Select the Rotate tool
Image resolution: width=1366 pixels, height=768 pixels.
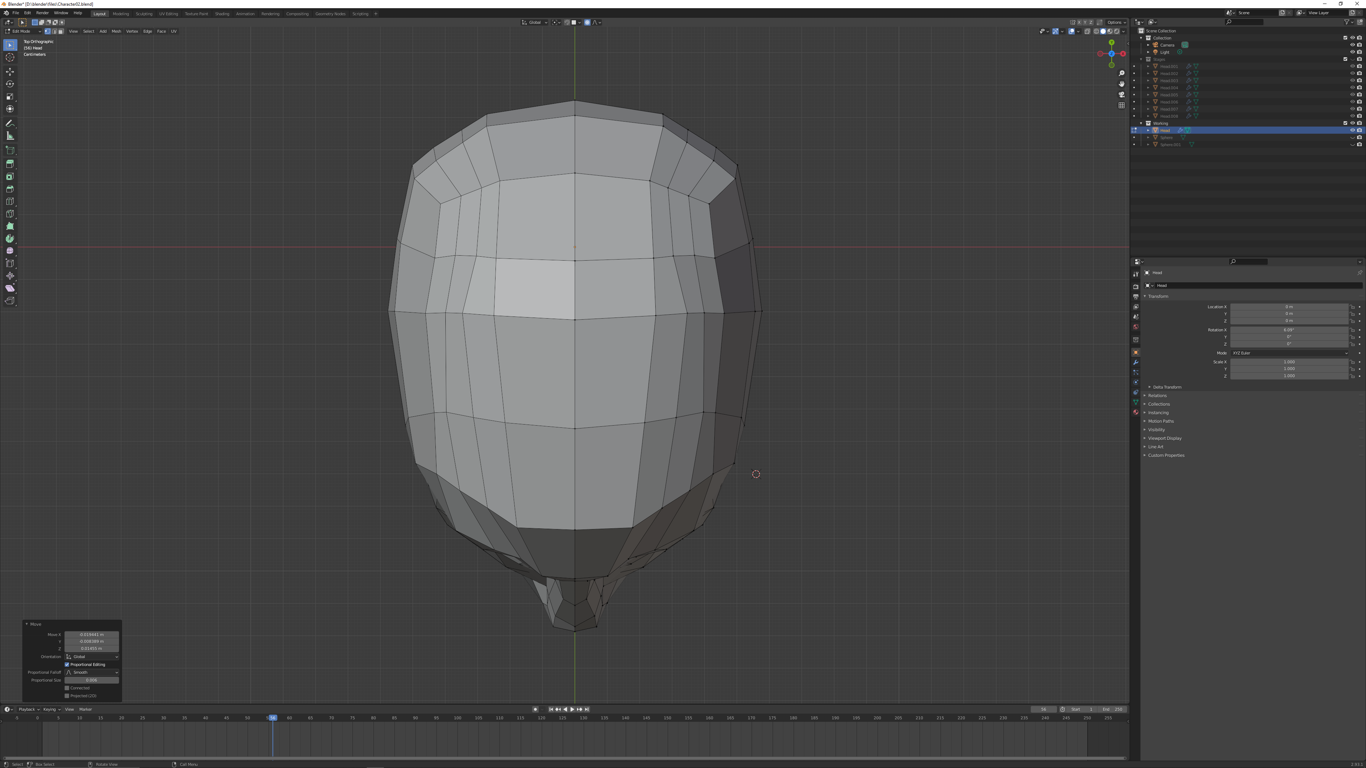coord(10,84)
